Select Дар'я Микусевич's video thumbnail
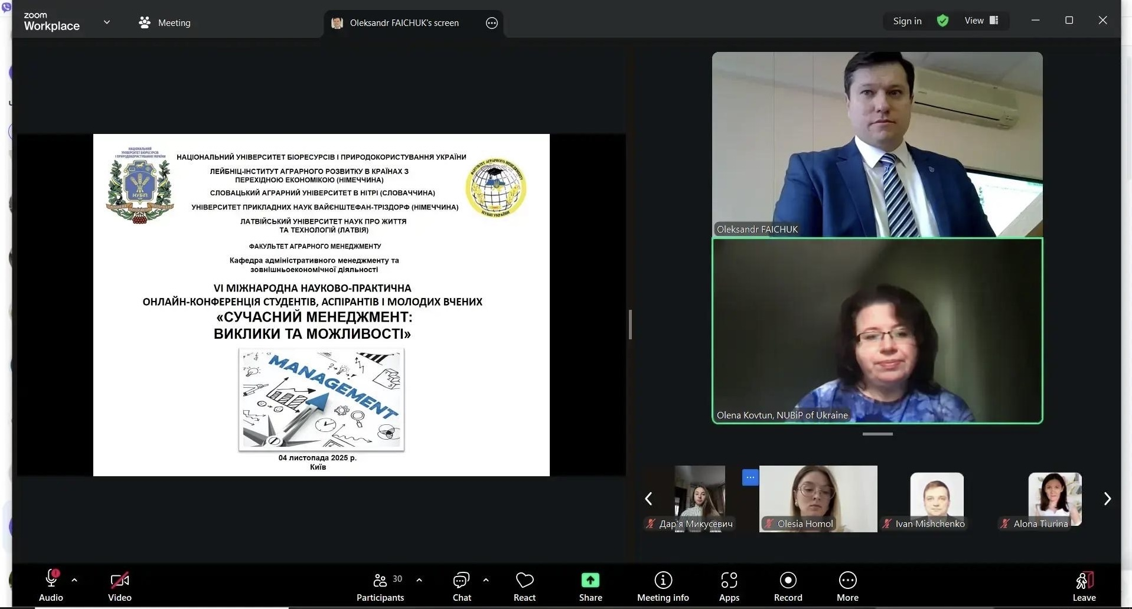1132x609 pixels. [700, 499]
